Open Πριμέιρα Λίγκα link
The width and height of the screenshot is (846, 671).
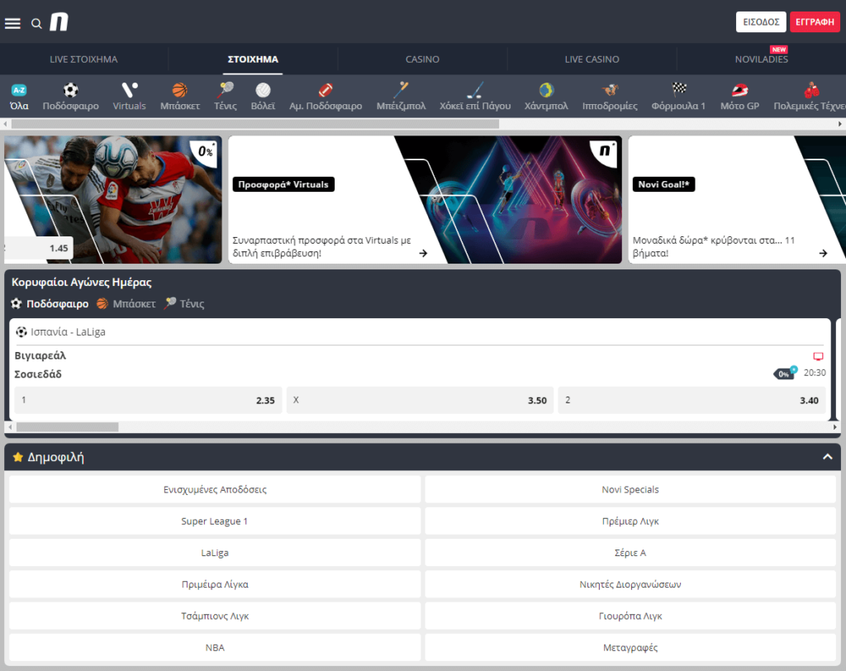(215, 584)
